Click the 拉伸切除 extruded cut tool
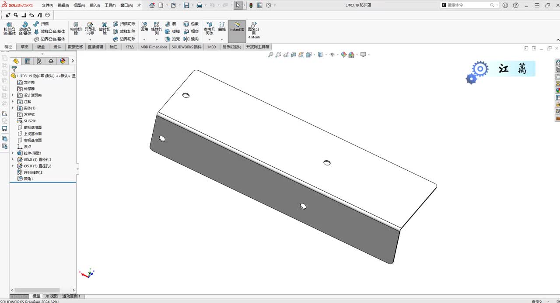This screenshot has height=303, width=560. (x=76, y=28)
